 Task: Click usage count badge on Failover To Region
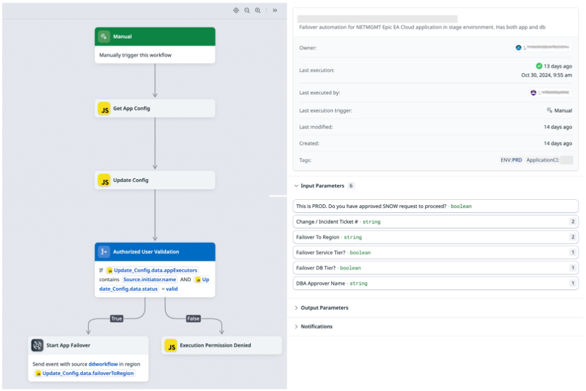coord(573,237)
